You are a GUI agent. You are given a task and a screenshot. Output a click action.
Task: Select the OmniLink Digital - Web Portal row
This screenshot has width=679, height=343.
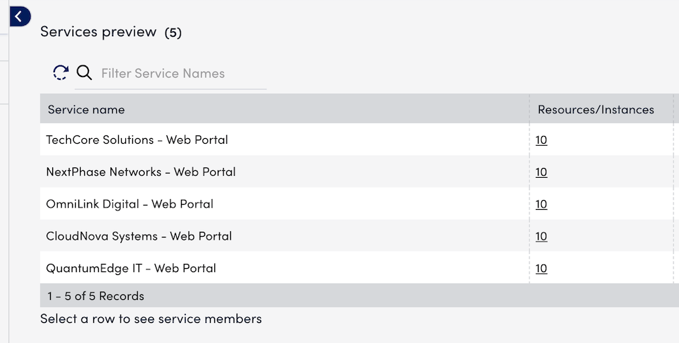[129, 204]
